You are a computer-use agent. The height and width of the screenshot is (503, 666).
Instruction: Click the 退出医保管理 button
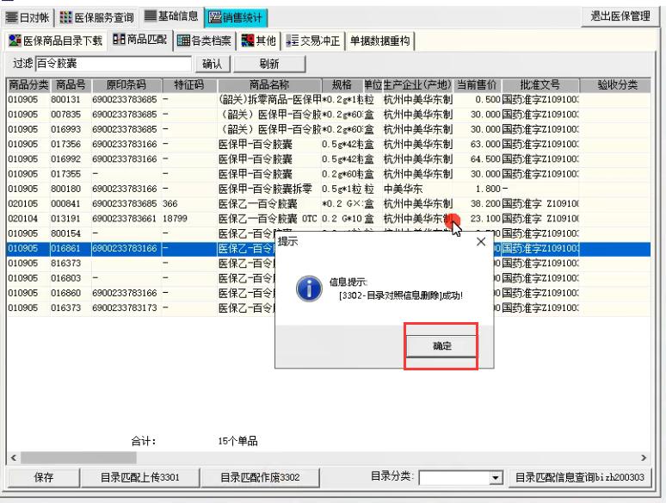[620, 16]
